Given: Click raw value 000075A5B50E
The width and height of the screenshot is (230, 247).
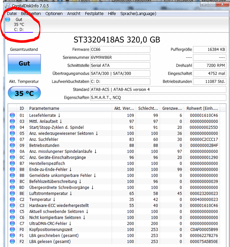Looking at the screenshot, I should coord(204,241).
